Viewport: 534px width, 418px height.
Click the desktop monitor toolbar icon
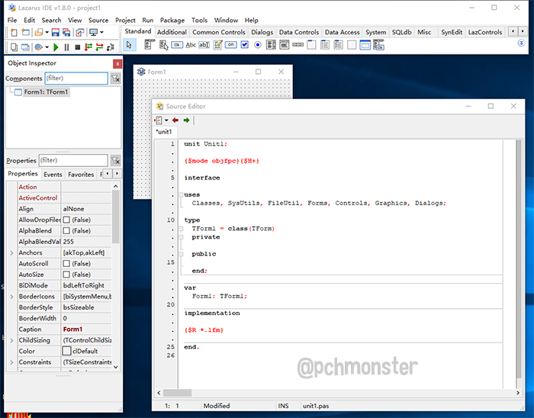93,32
